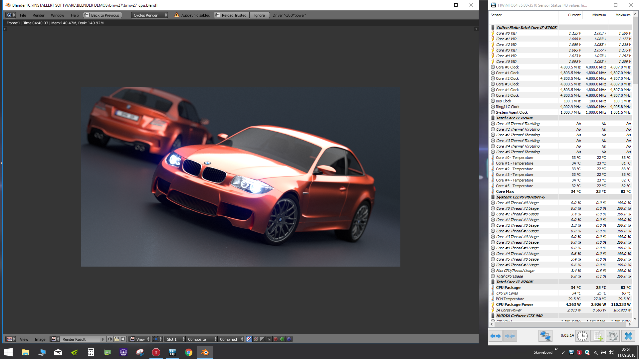Open the Snipping Tool from taskbar
The width and height of the screenshot is (639, 359).
[140, 352]
